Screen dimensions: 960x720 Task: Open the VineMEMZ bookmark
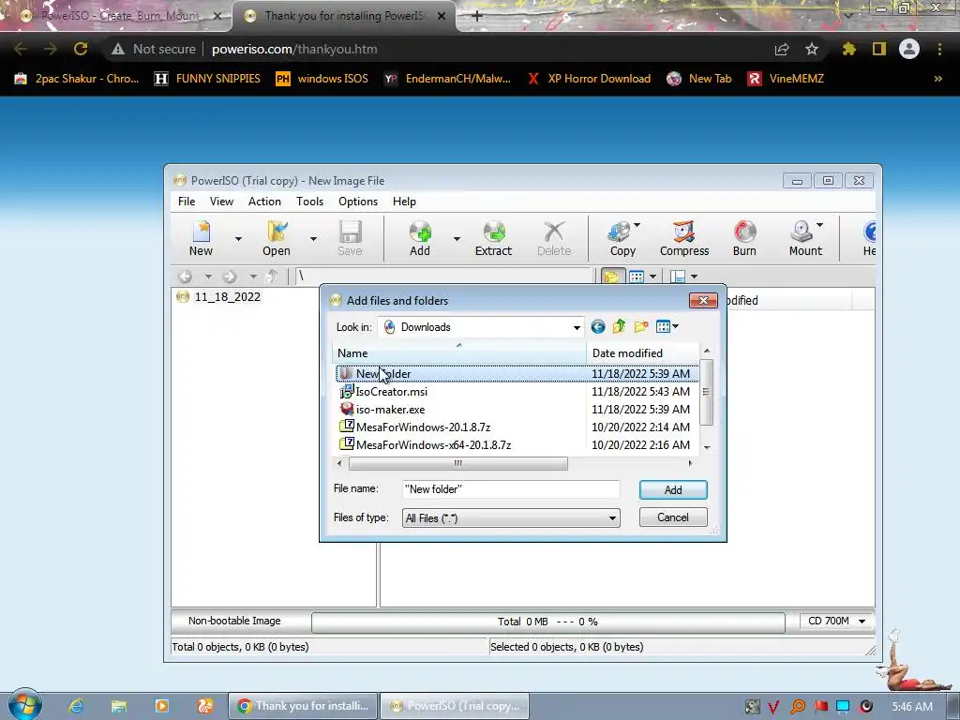(x=786, y=79)
